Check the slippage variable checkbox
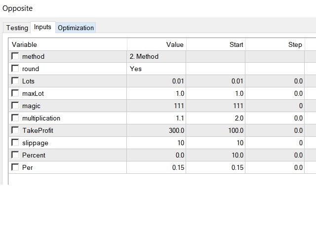 15,143
